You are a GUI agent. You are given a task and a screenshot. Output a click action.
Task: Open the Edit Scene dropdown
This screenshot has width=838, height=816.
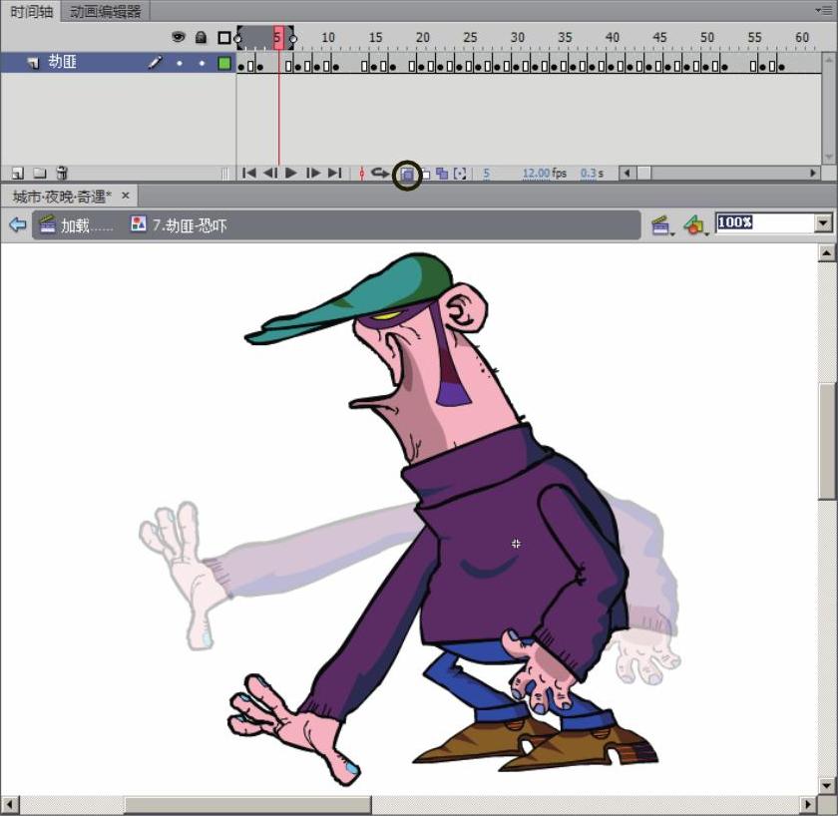pyautogui.click(x=661, y=225)
